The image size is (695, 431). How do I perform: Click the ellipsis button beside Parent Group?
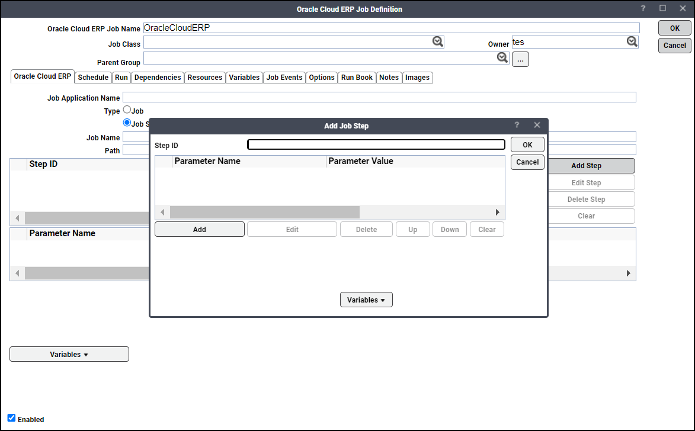520,59
